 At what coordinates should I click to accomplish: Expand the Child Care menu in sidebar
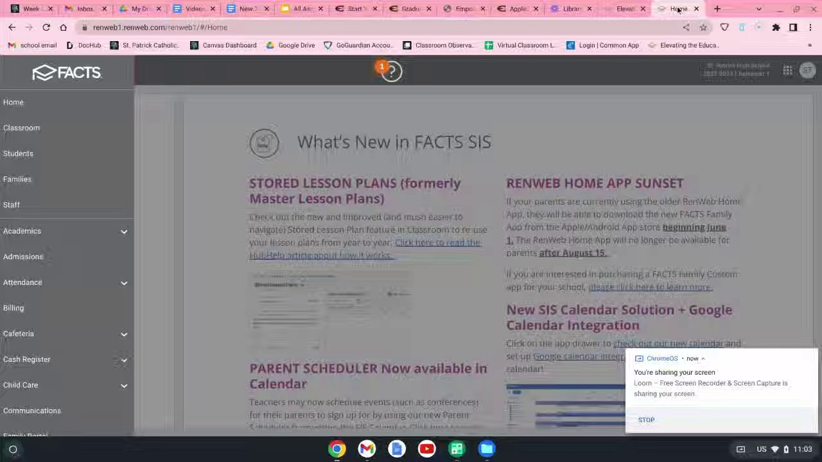124,385
